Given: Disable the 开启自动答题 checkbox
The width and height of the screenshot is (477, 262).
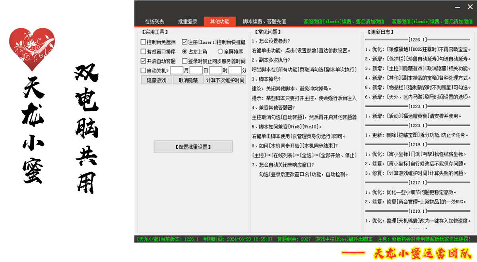Looking at the screenshot, I should coord(143,61).
